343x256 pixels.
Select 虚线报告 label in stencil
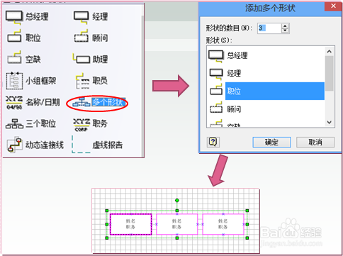click(108, 145)
